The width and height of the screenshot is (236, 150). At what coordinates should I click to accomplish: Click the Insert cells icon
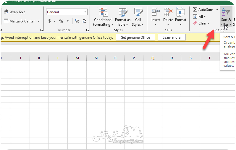156,12
